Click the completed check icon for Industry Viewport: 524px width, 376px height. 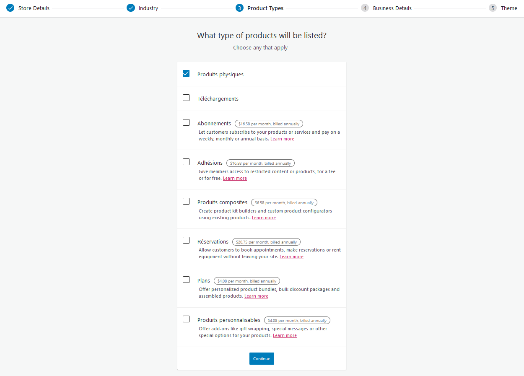click(x=130, y=8)
